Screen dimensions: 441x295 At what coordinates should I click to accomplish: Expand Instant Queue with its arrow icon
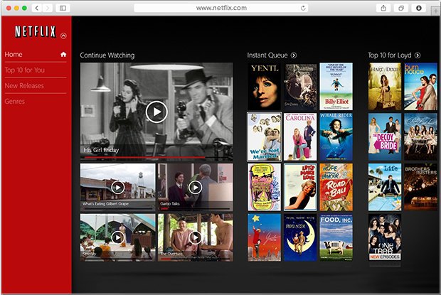[294, 55]
